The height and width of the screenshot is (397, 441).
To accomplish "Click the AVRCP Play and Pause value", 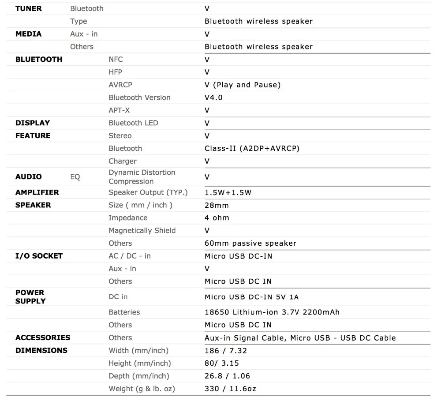I will point(243,85).
